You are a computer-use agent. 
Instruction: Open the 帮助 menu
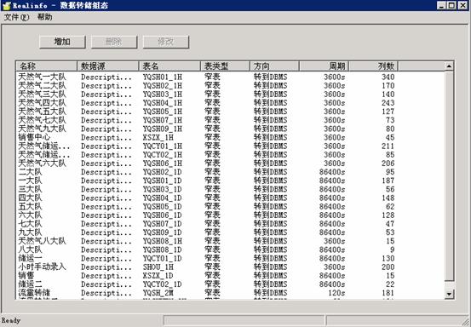pos(45,17)
